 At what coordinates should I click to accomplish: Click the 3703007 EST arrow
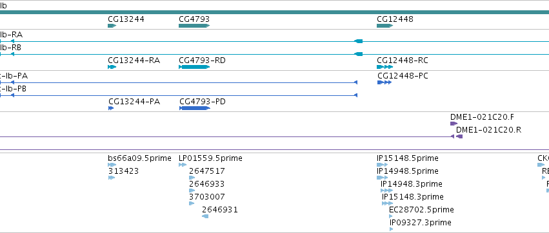click(192, 203)
